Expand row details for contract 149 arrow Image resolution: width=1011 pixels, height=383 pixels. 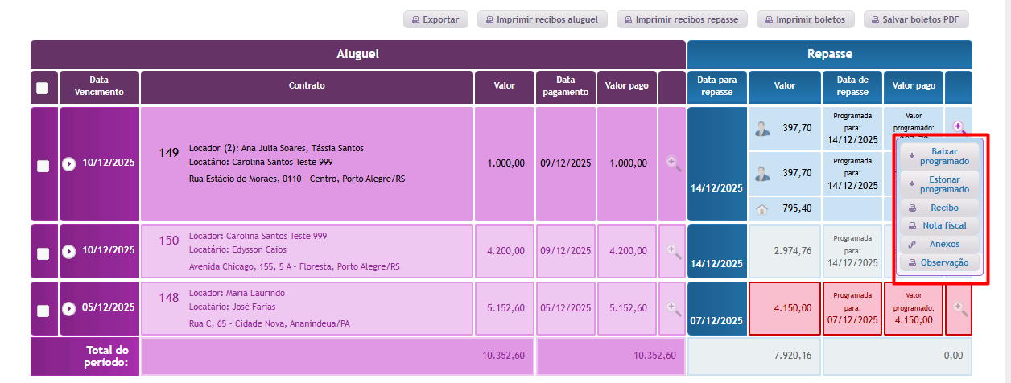[69, 163]
